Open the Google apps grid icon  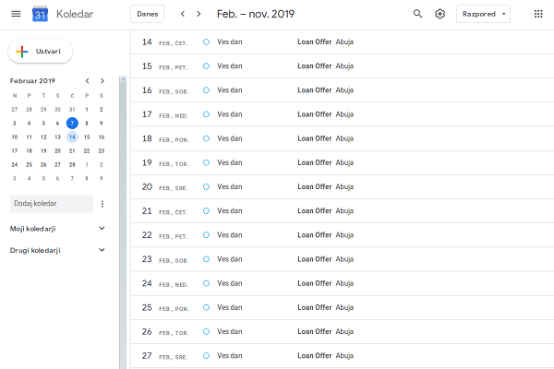tap(538, 14)
